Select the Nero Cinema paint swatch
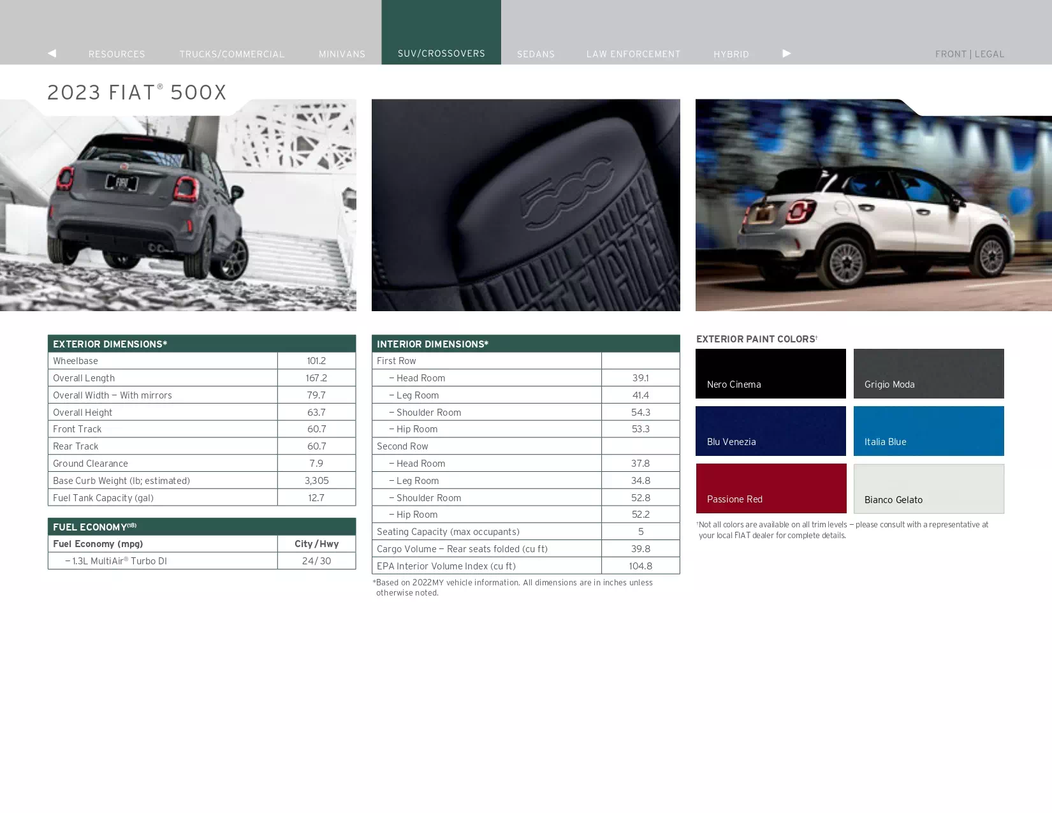Image resolution: width=1052 pixels, height=813 pixels. click(x=771, y=374)
